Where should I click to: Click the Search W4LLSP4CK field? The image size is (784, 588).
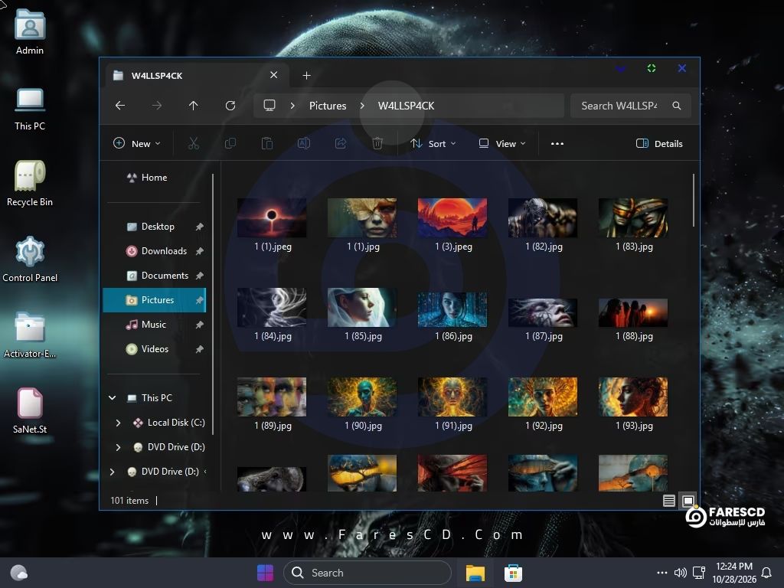tap(631, 106)
